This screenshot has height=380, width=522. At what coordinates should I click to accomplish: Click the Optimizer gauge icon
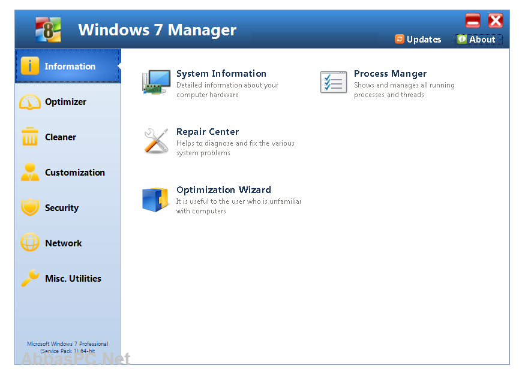pyautogui.click(x=30, y=102)
